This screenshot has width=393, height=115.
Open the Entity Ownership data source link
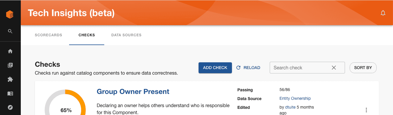(x=295, y=99)
